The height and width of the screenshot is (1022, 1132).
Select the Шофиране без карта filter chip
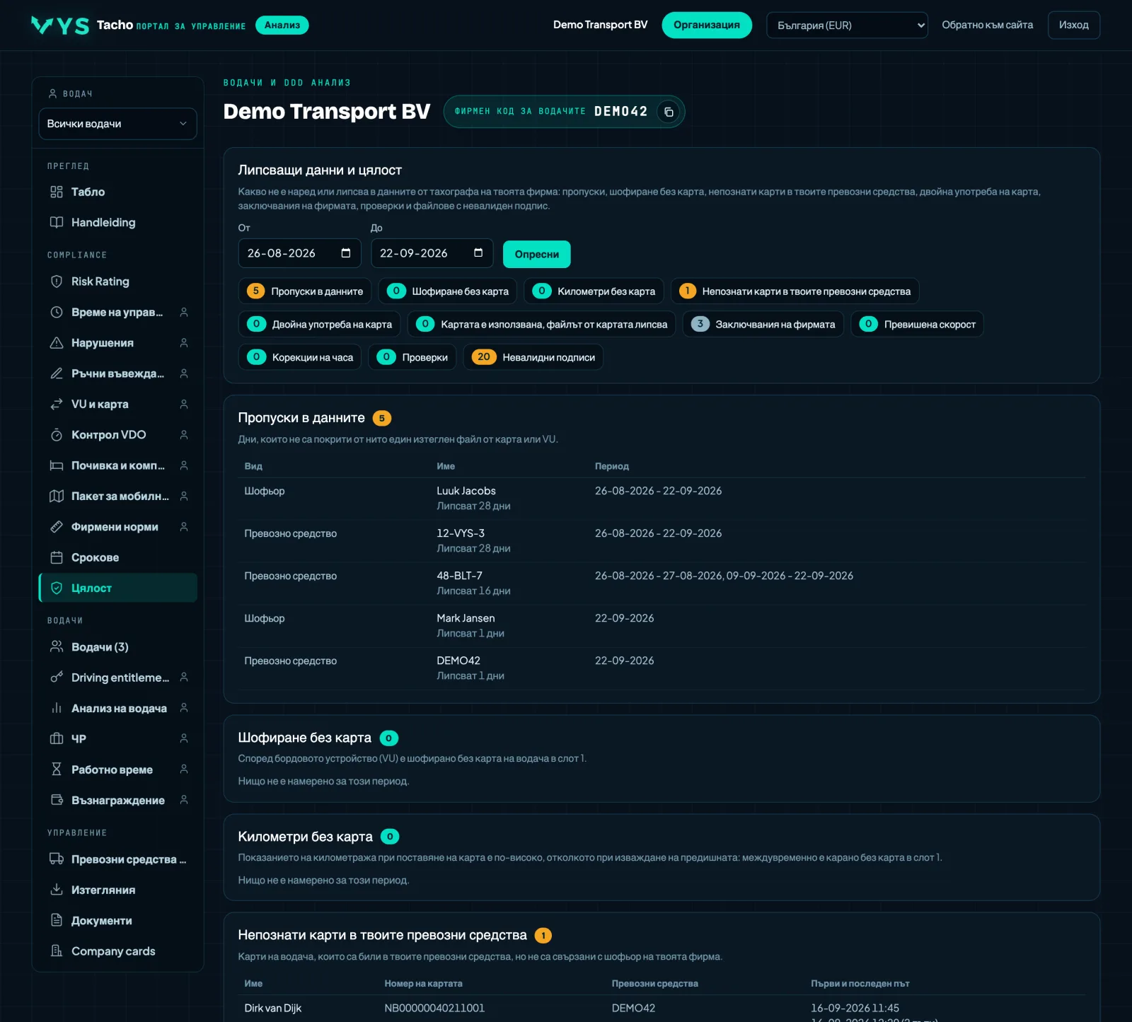coord(448,291)
